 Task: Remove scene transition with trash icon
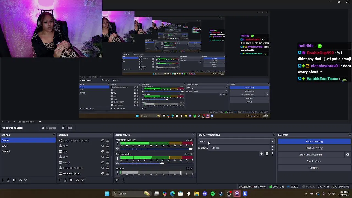pos(267,154)
